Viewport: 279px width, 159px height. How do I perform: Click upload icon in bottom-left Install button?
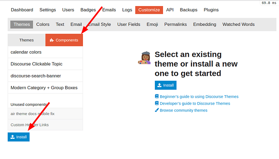(13, 137)
